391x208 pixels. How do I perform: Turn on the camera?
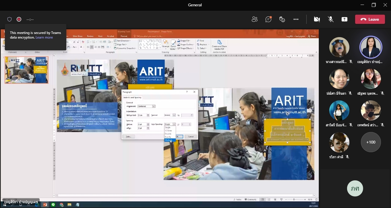click(317, 19)
